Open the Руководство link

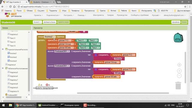[x=122, y=15]
